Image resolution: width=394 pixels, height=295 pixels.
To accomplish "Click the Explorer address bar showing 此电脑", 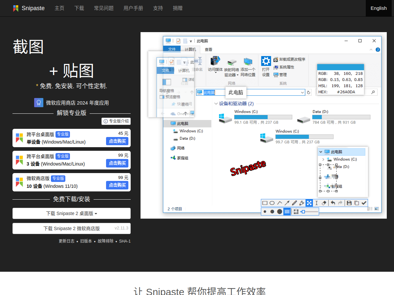I will pos(251,92).
